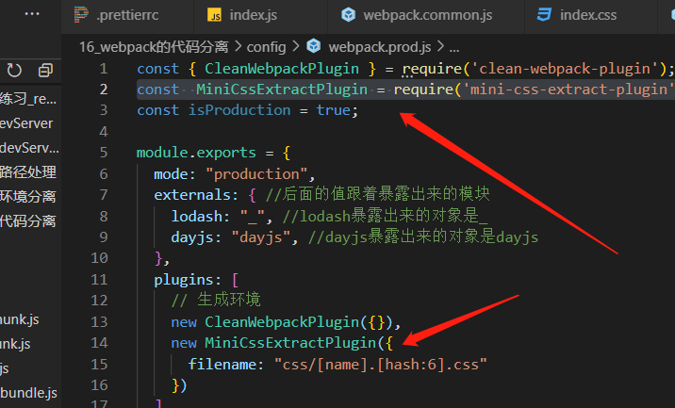Switch to the index.css tab
Image resolution: width=675 pixels, height=408 pixels.
[591, 16]
